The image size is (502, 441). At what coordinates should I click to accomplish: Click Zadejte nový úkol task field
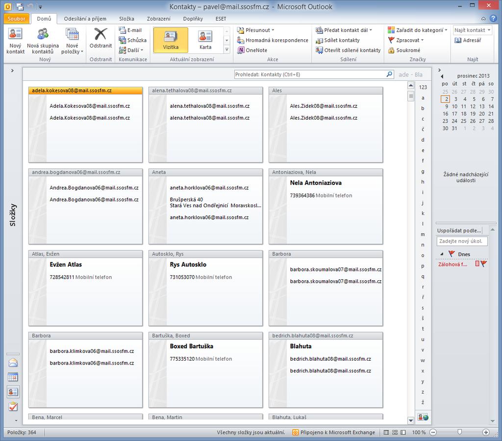point(462,241)
